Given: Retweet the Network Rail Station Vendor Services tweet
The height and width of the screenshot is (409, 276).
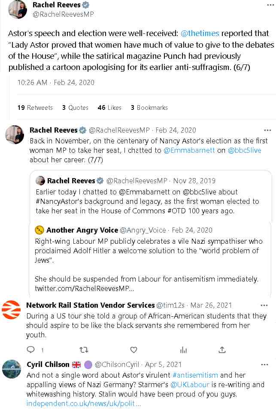Looking at the screenshot, I should coord(84,349).
